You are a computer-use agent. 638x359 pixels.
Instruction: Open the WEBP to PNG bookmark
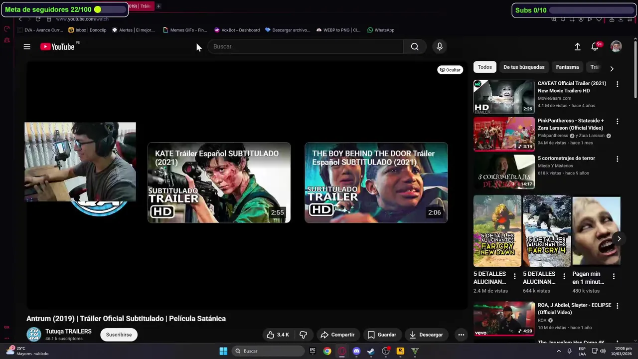point(338,30)
